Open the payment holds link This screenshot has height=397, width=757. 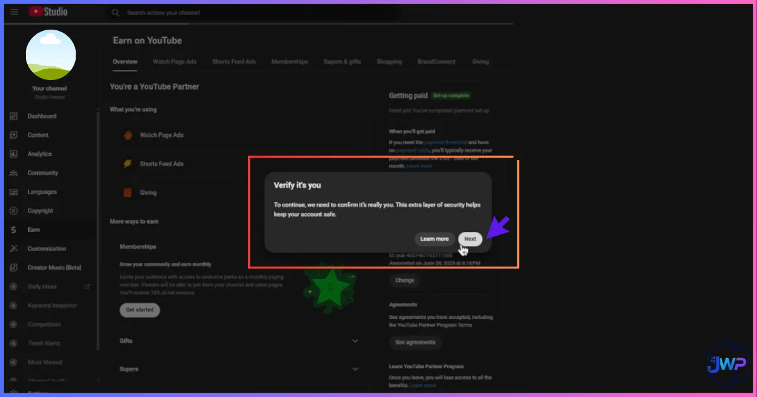414,151
